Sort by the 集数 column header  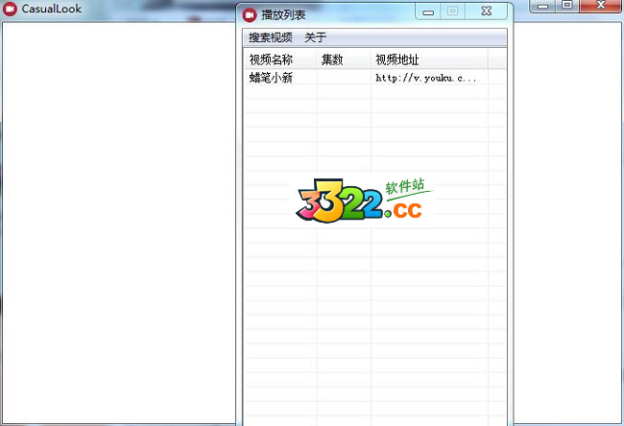tap(344, 59)
